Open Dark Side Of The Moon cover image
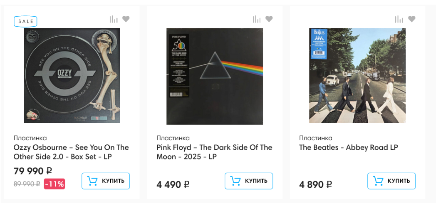The image size is (436, 204). (215, 76)
